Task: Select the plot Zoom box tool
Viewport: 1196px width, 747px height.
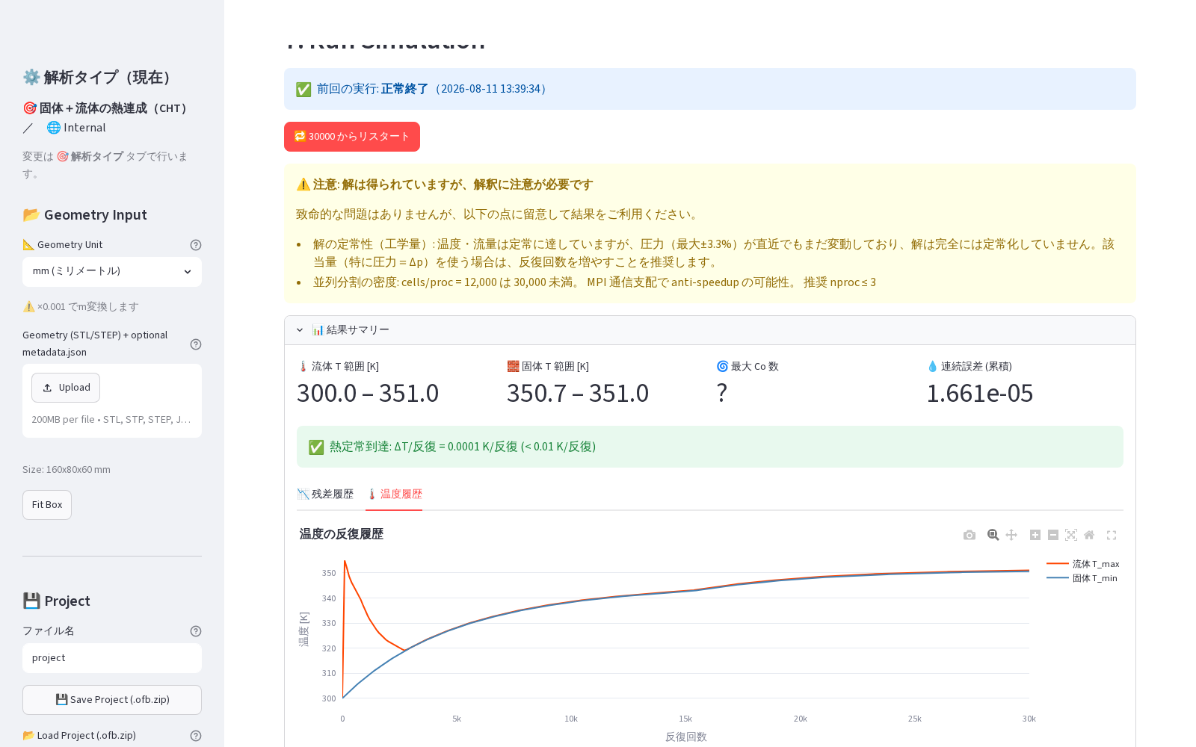Action: pyautogui.click(x=993, y=535)
